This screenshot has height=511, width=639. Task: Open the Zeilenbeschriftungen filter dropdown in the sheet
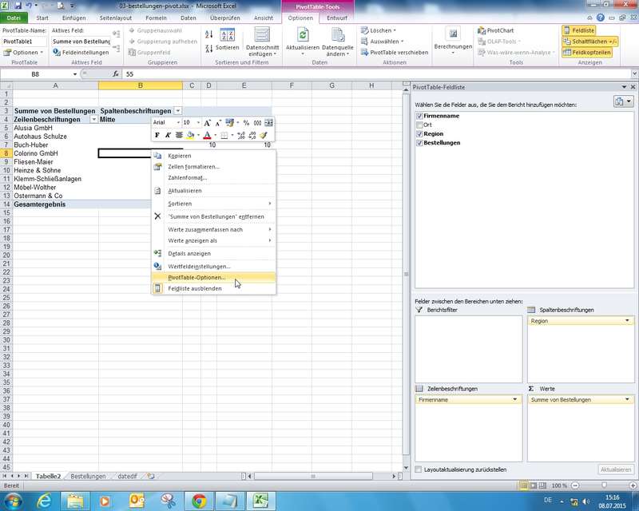[x=94, y=119]
